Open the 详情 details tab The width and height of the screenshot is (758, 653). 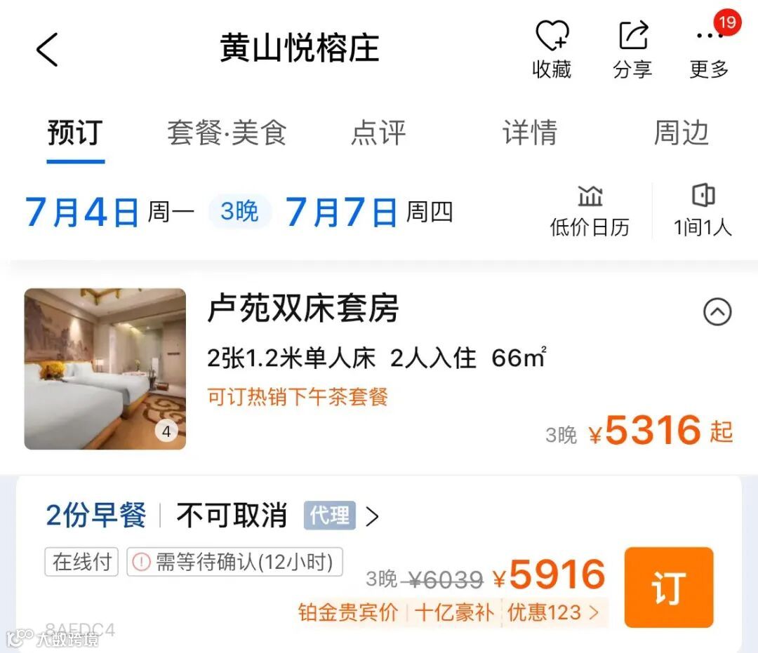(x=531, y=133)
